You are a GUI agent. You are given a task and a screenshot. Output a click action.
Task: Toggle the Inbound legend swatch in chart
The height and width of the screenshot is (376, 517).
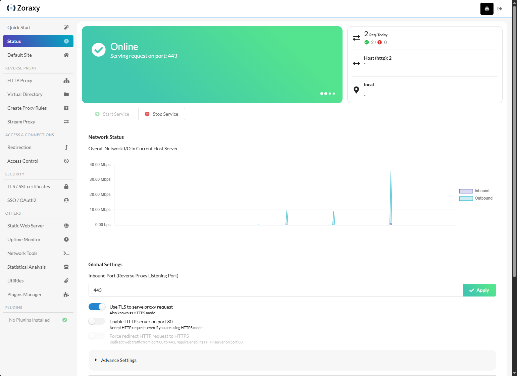click(x=466, y=191)
